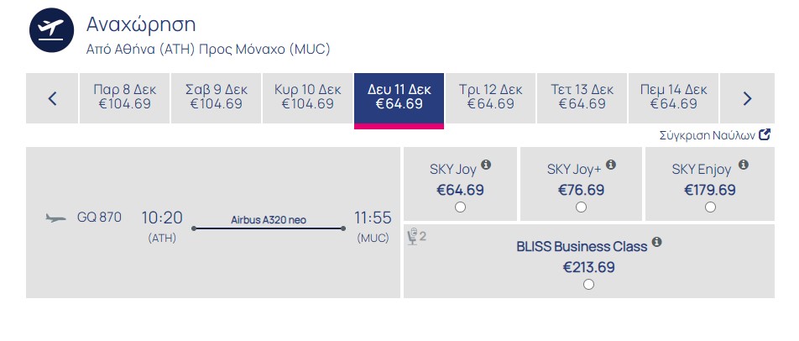Image resolution: width=799 pixels, height=341 pixels.
Task: Select the SKY Enjoy €179.69 fare
Action: 710,207
